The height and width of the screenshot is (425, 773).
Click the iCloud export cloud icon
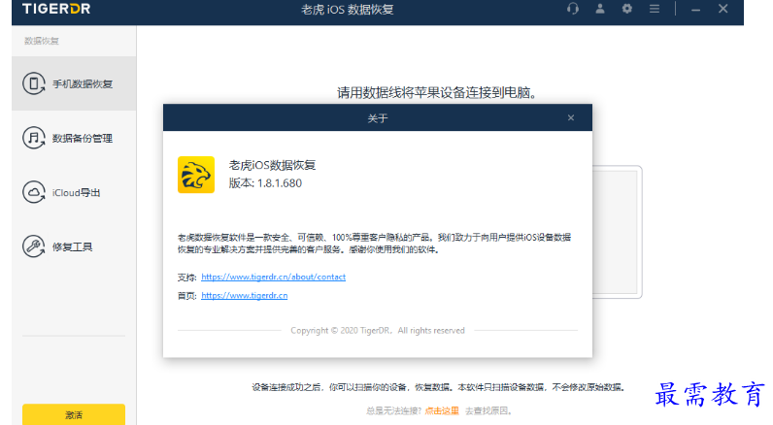click(34, 192)
